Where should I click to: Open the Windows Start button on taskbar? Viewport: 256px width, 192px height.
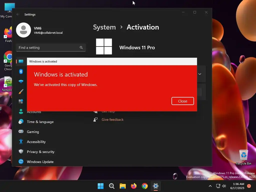pyautogui.click(x=100, y=186)
